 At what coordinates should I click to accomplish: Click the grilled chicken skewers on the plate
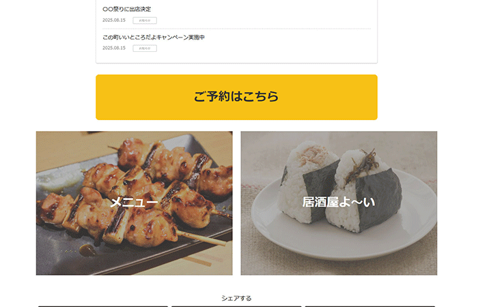137,192
